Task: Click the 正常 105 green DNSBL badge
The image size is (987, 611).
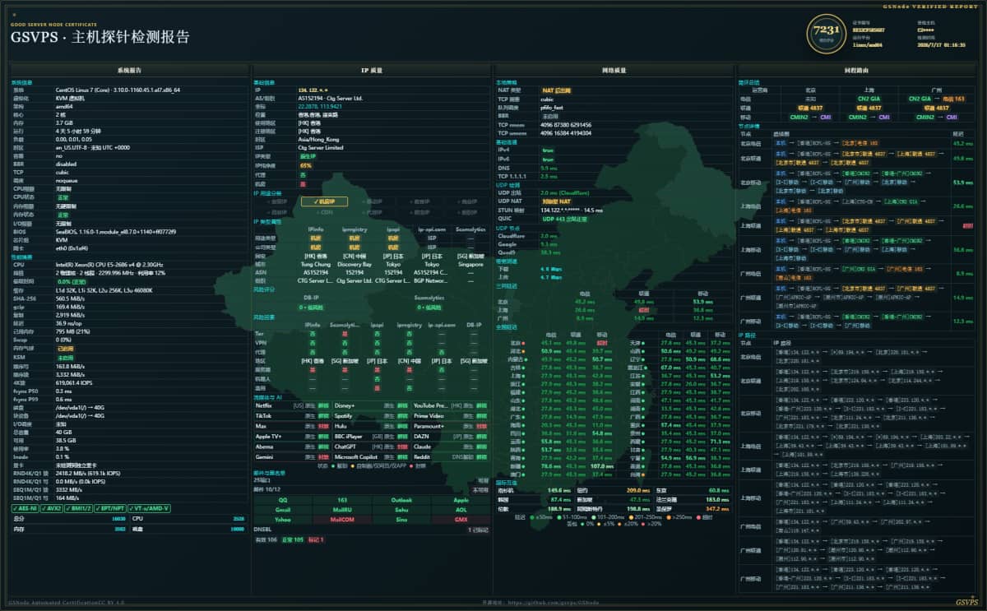Action: (x=293, y=540)
